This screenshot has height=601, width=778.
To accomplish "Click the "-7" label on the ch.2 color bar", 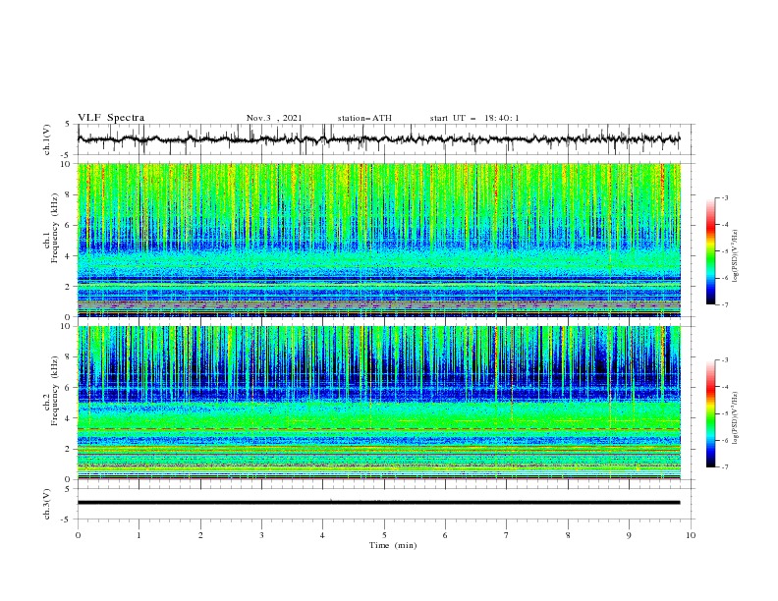I will [724, 466].
